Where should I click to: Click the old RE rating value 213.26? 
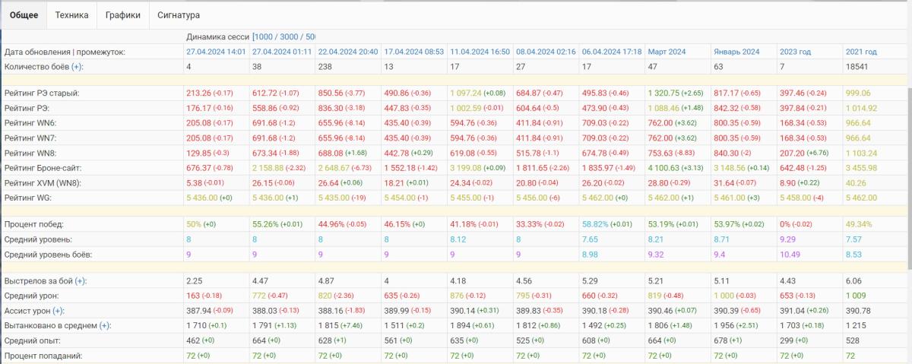click(198, 93)
